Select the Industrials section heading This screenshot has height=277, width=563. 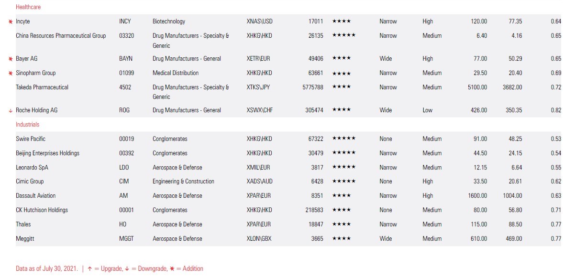click(x=28, y=124)
